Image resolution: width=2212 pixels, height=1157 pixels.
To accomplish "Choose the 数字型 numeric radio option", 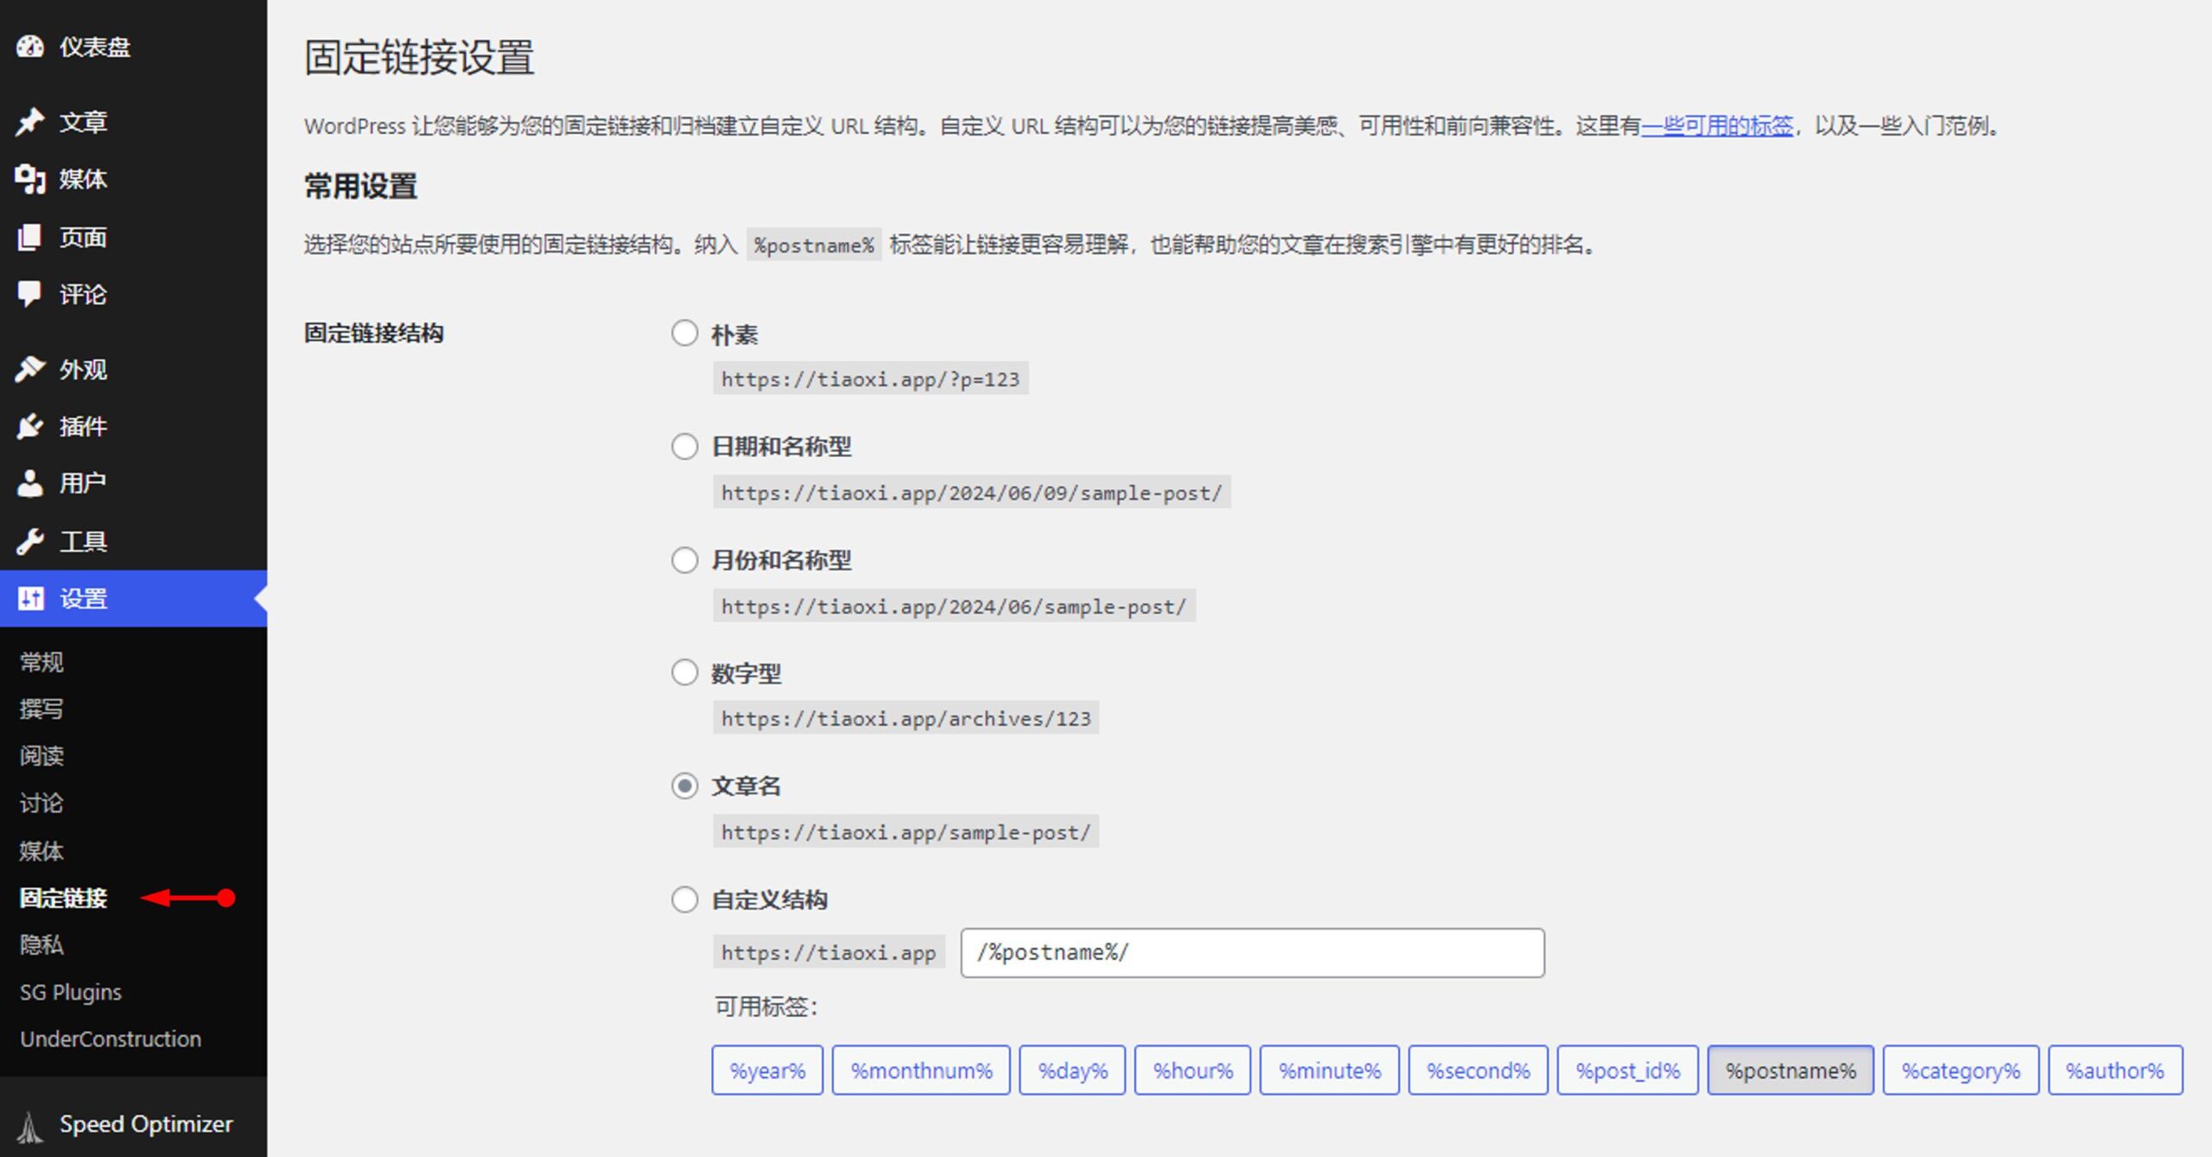I will (684, 672).
